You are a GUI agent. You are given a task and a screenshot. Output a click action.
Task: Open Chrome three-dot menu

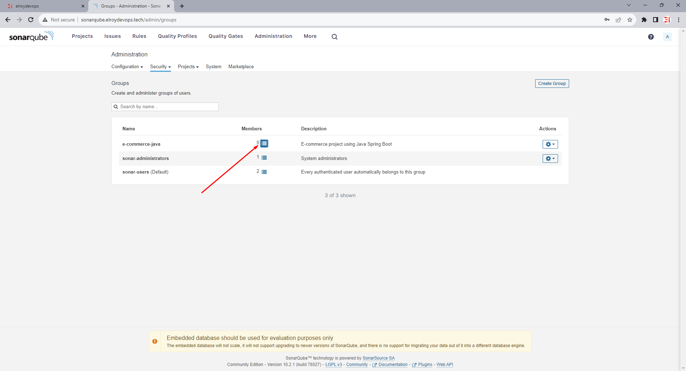click(678, 20)
